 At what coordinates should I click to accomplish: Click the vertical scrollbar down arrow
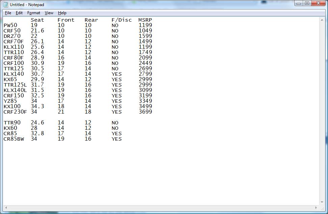point(322,202)
